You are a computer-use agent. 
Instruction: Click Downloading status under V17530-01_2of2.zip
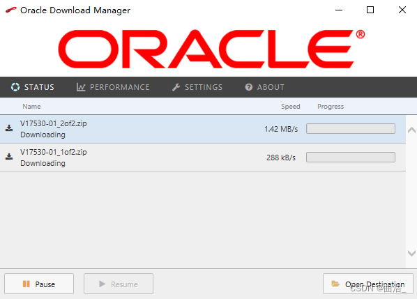point(43,135)
